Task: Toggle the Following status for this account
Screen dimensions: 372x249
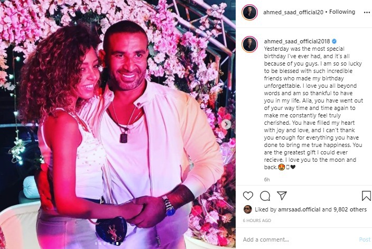Action: pyautogui.click(x=342, y=12)
